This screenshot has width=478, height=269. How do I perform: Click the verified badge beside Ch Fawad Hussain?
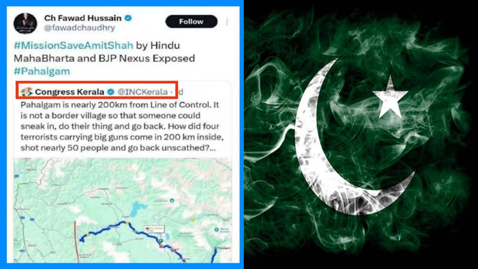[x=128, y=18]
